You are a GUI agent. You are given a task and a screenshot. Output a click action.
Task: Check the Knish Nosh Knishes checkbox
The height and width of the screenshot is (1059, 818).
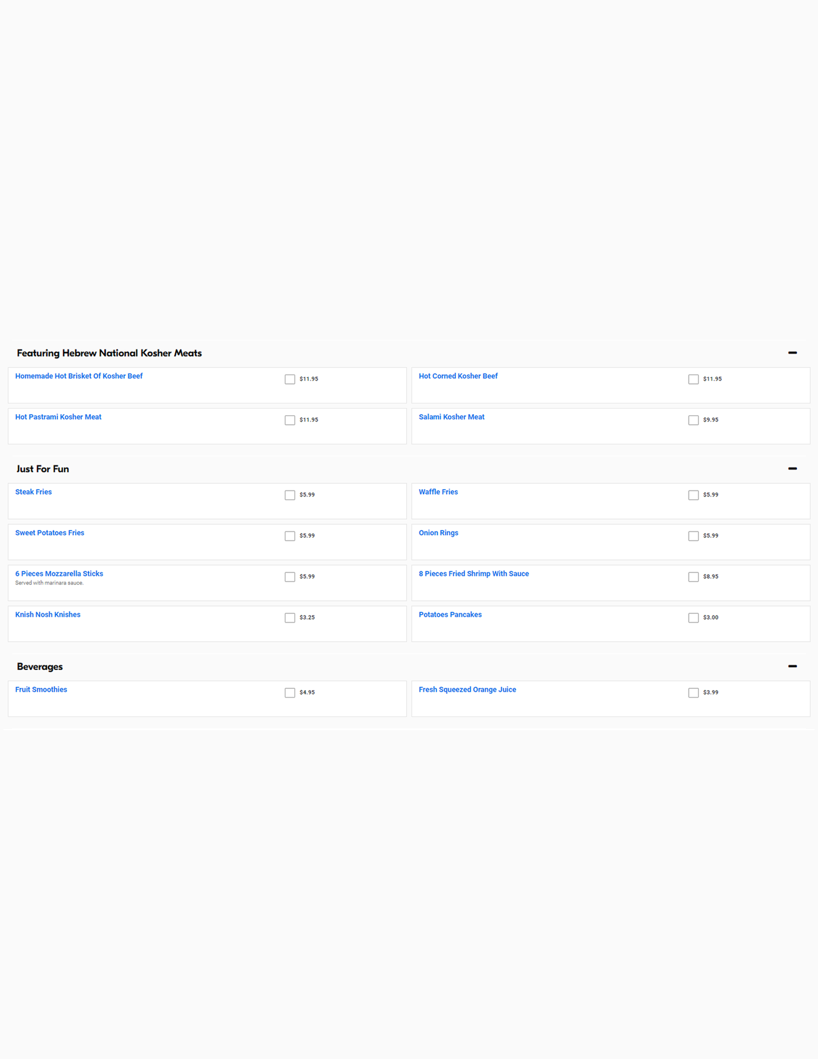(290, 617)
